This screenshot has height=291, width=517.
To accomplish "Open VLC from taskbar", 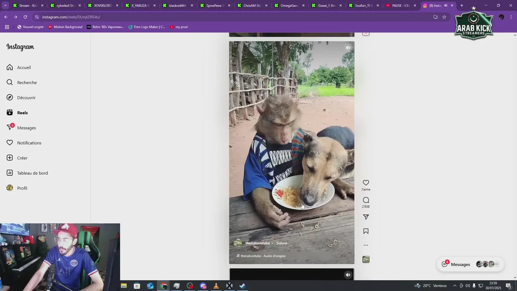I will click(216, 286).
